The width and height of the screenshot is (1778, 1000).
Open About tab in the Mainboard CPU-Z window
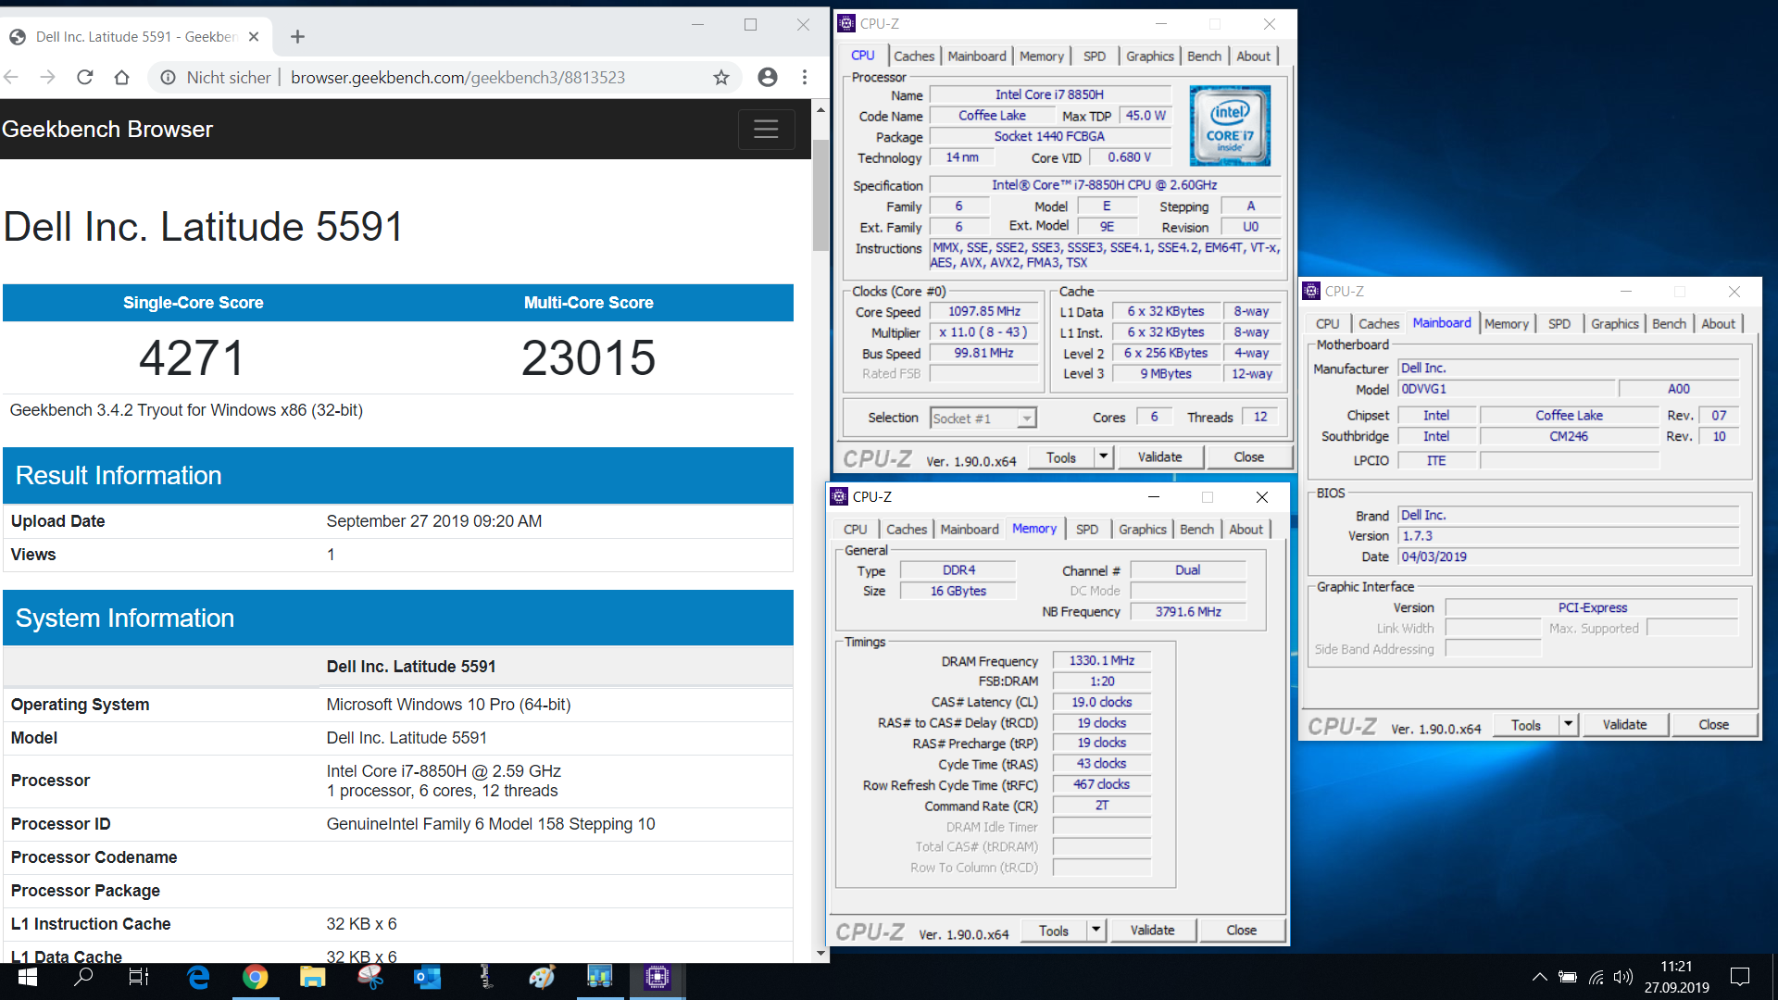tap(1719, 324)
